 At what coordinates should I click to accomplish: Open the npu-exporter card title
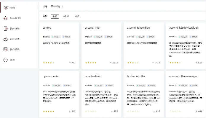[51, 76]
